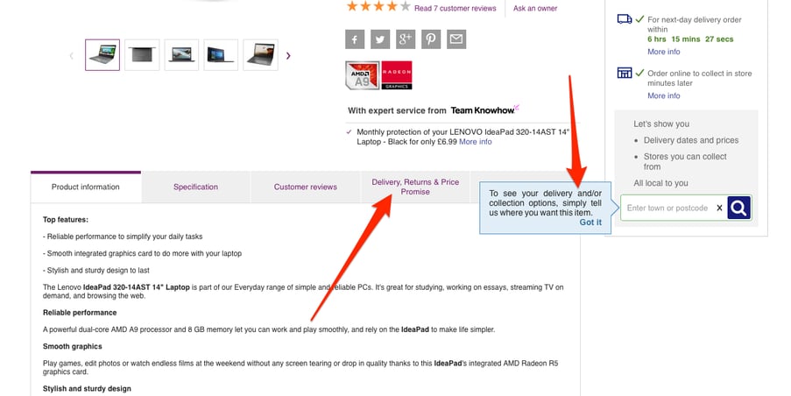Click 'All local to you' text

[x=660, y=183]
